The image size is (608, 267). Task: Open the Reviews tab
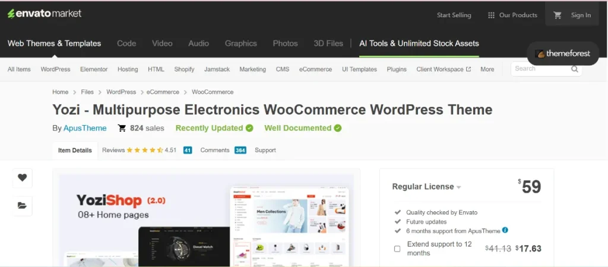tap(113, 150)
